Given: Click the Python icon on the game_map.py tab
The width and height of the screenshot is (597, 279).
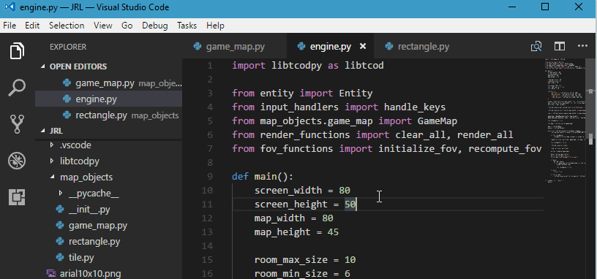Looking at the screenshot, I should pyautogui.click(x=198, y=46).
